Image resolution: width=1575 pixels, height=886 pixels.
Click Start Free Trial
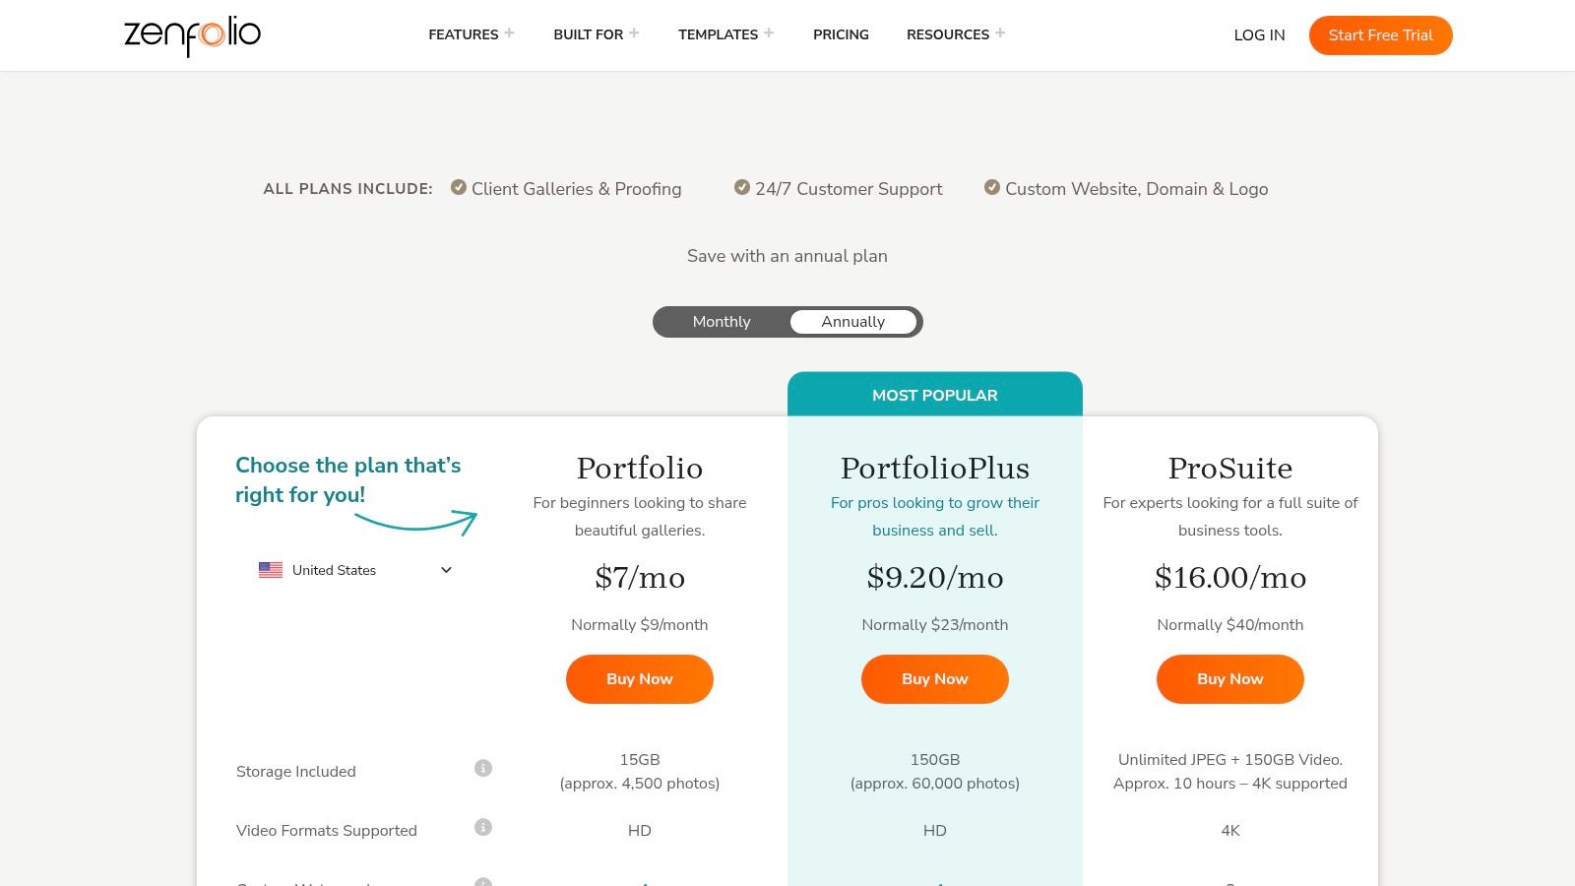click(x=1380, y=34)
